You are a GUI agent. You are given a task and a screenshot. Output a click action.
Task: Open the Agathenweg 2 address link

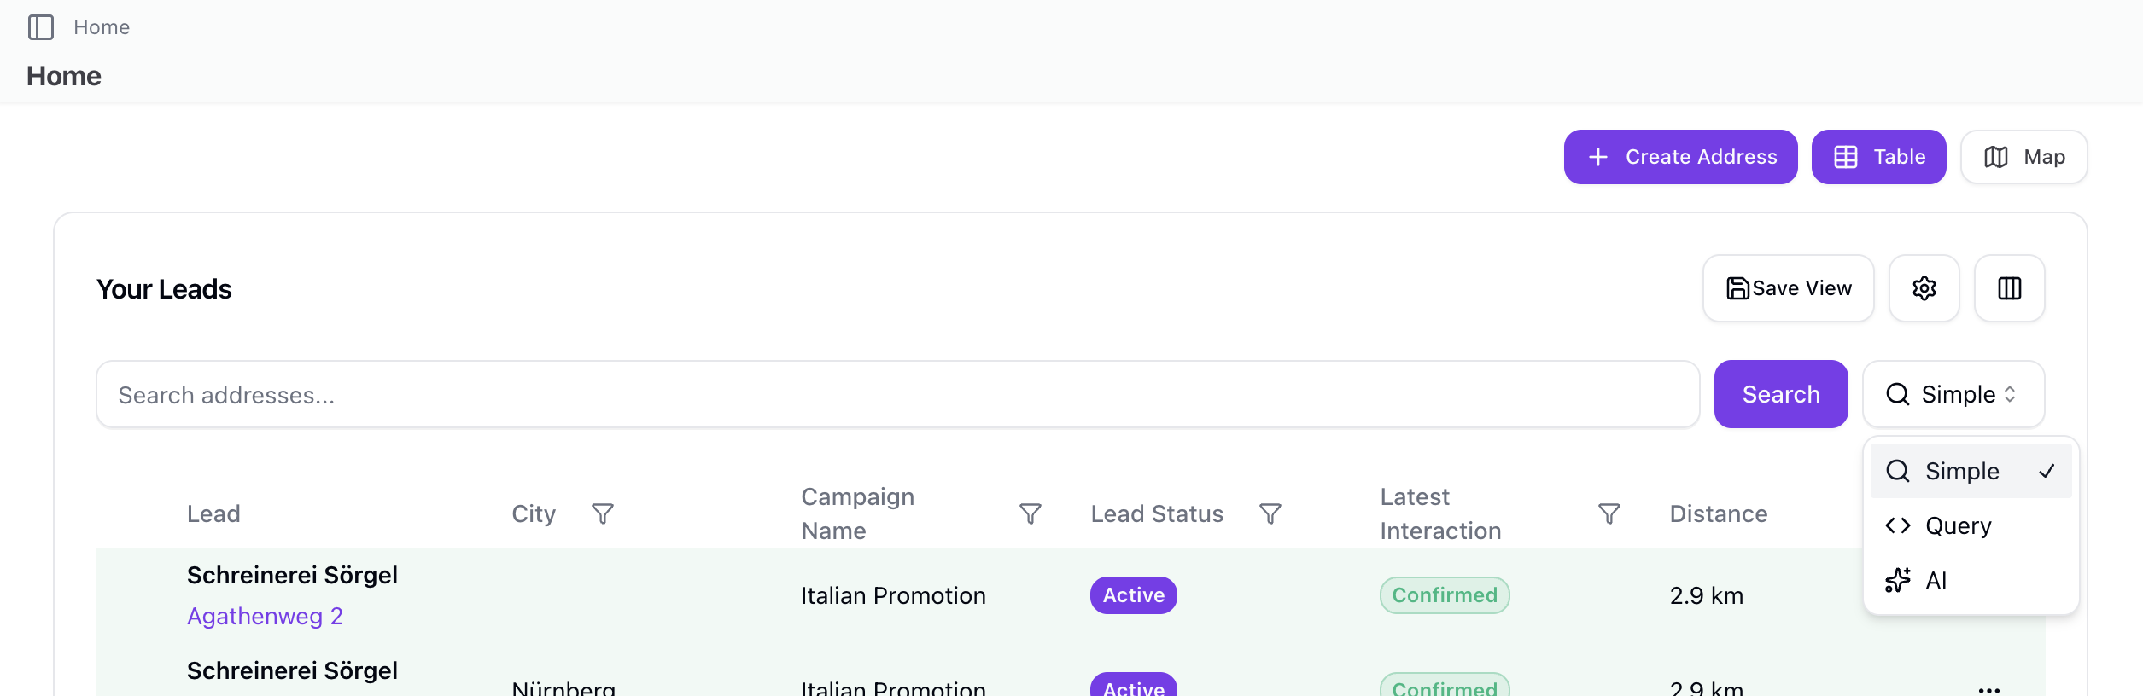265,616
